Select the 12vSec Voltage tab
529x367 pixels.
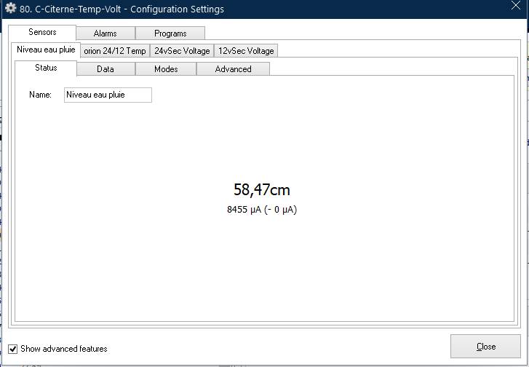(246, 51)
